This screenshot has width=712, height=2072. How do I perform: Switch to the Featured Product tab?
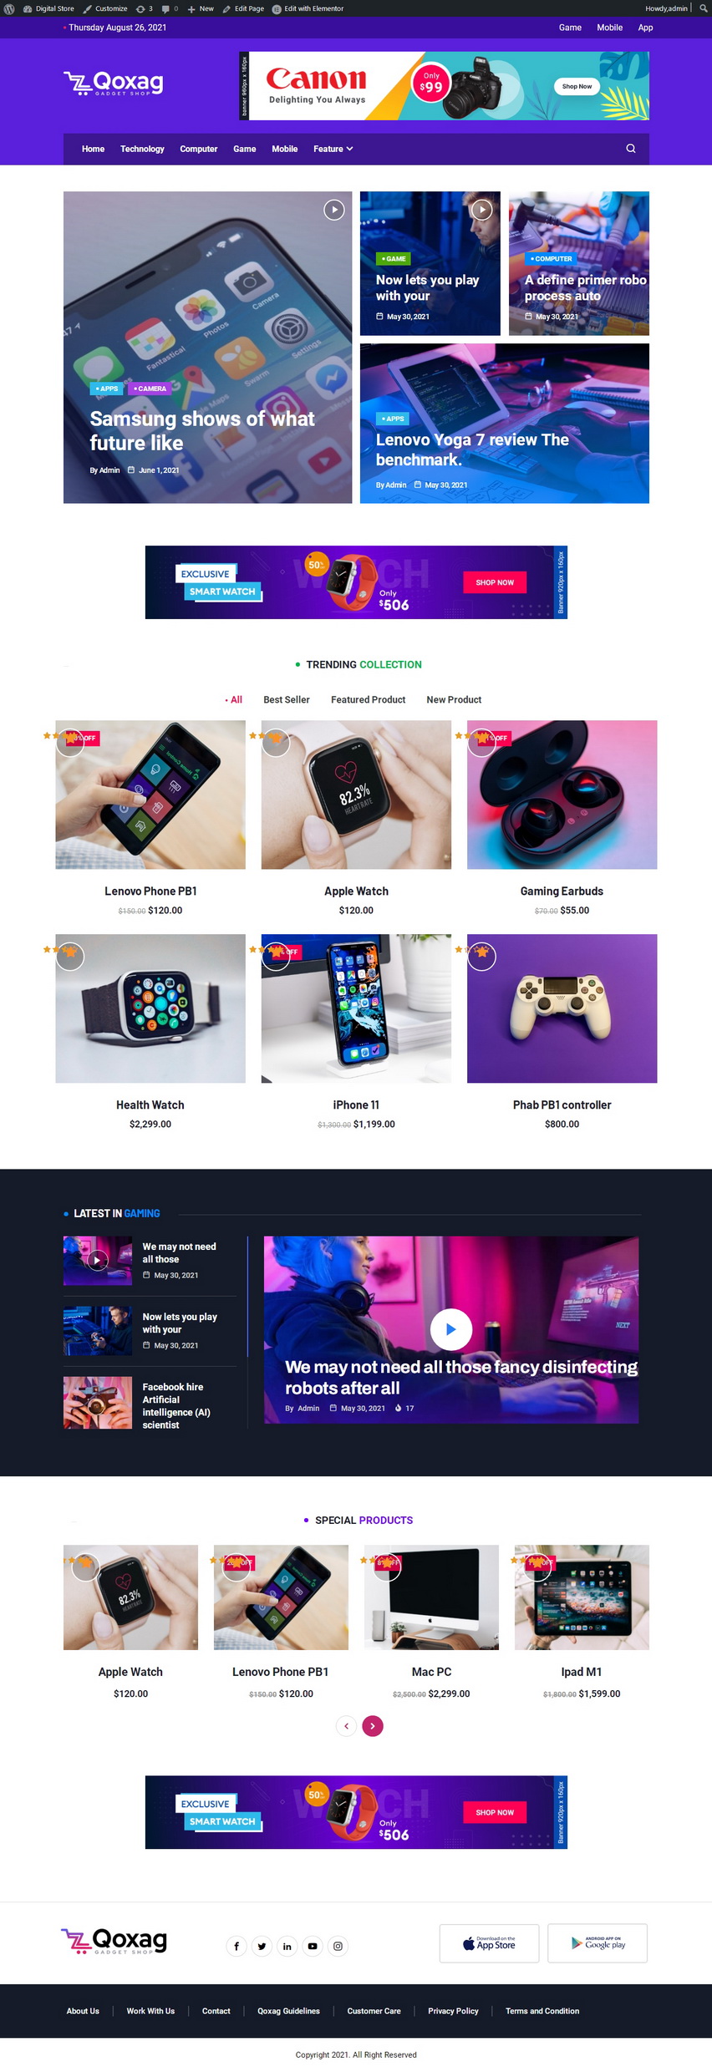[368, 699]
